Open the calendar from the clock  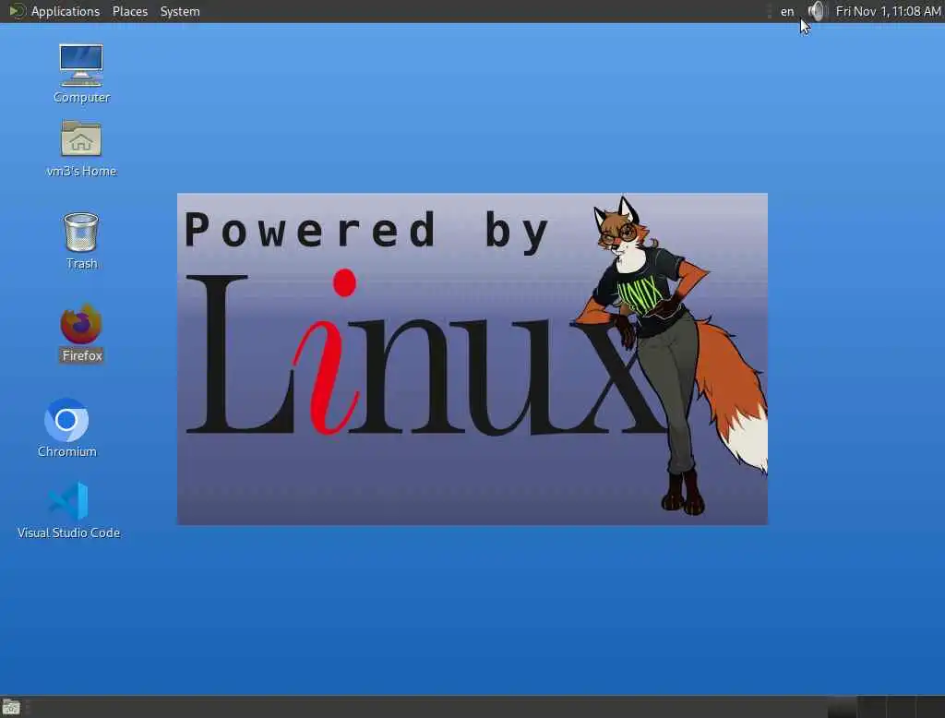pyautogui.click(x=889, y=11)
